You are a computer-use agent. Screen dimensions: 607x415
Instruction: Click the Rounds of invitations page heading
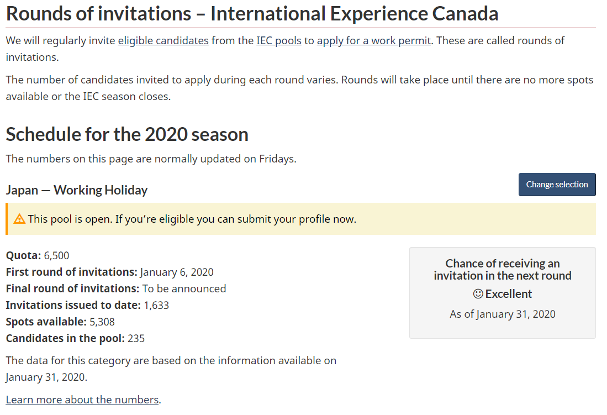(252, 14)
